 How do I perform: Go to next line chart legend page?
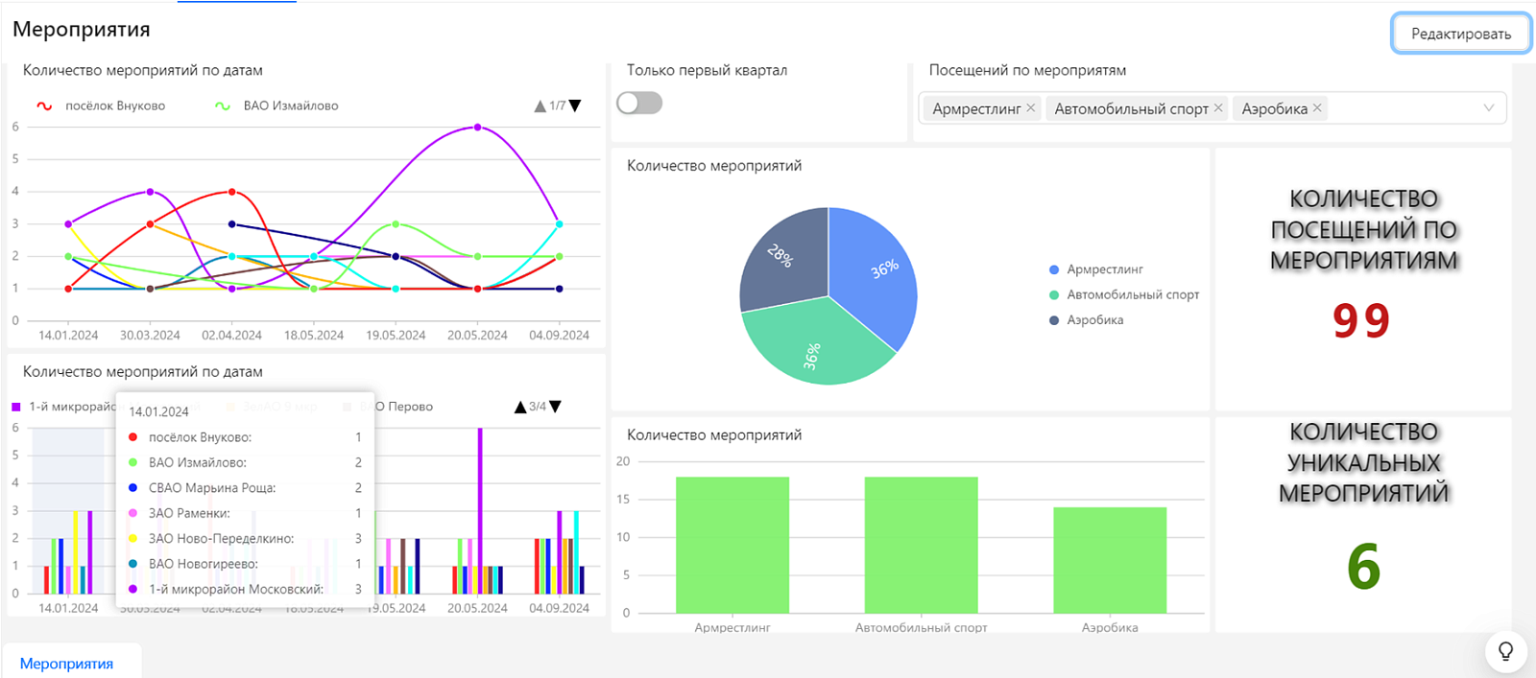(575, 105)
